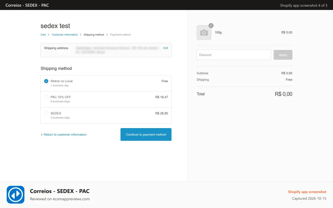The image size is (333, 208).
Task: Click the Free price for Retirar no Local
Action: click(x=165, y=81)
